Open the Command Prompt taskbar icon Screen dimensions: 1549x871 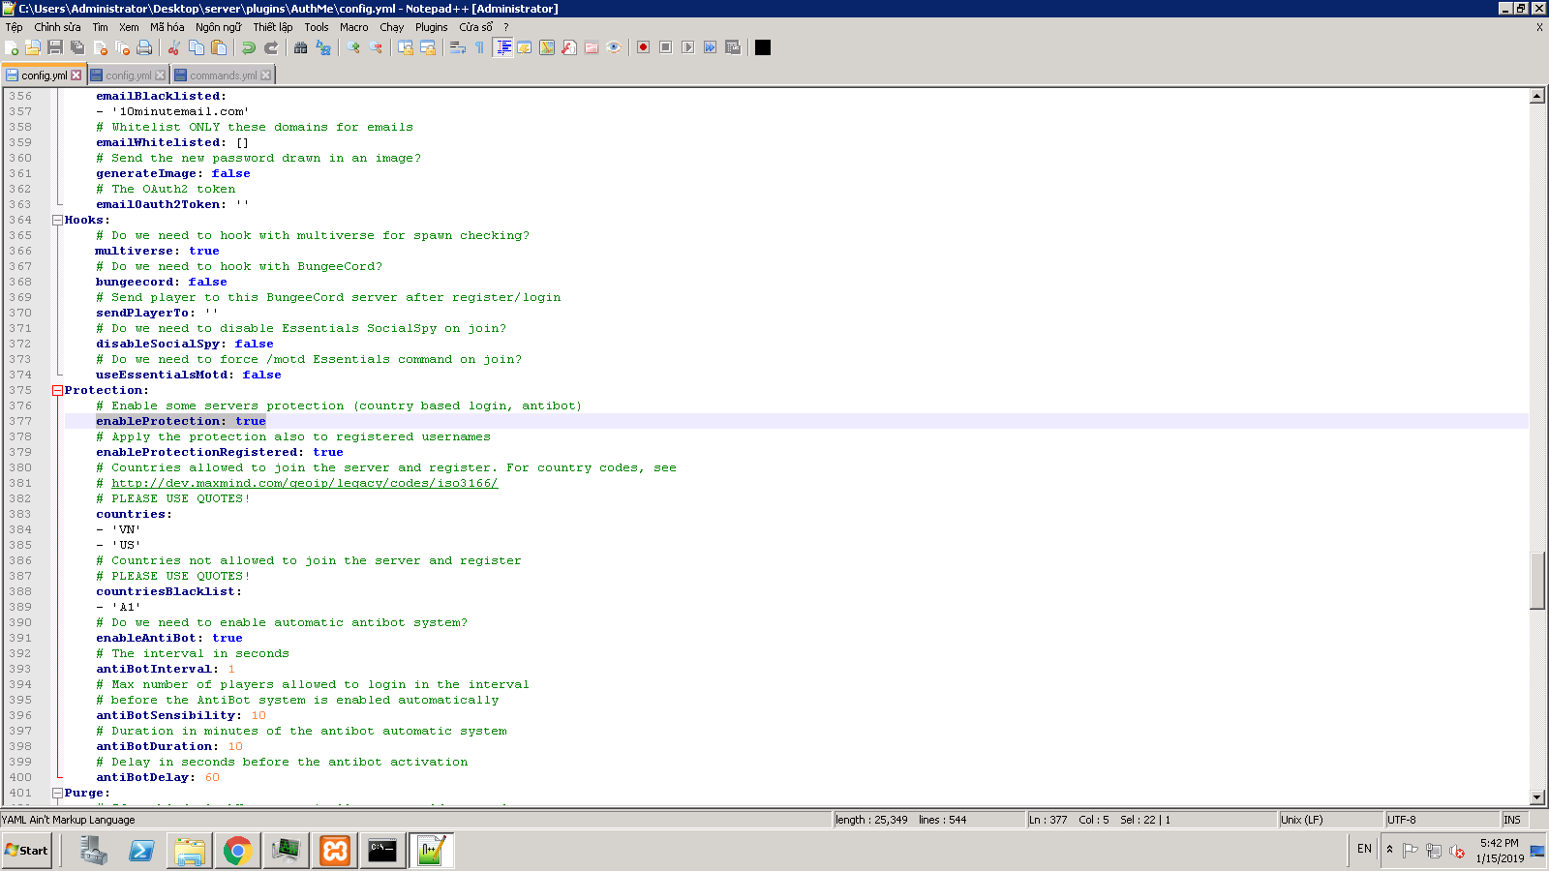pos(382,851)
